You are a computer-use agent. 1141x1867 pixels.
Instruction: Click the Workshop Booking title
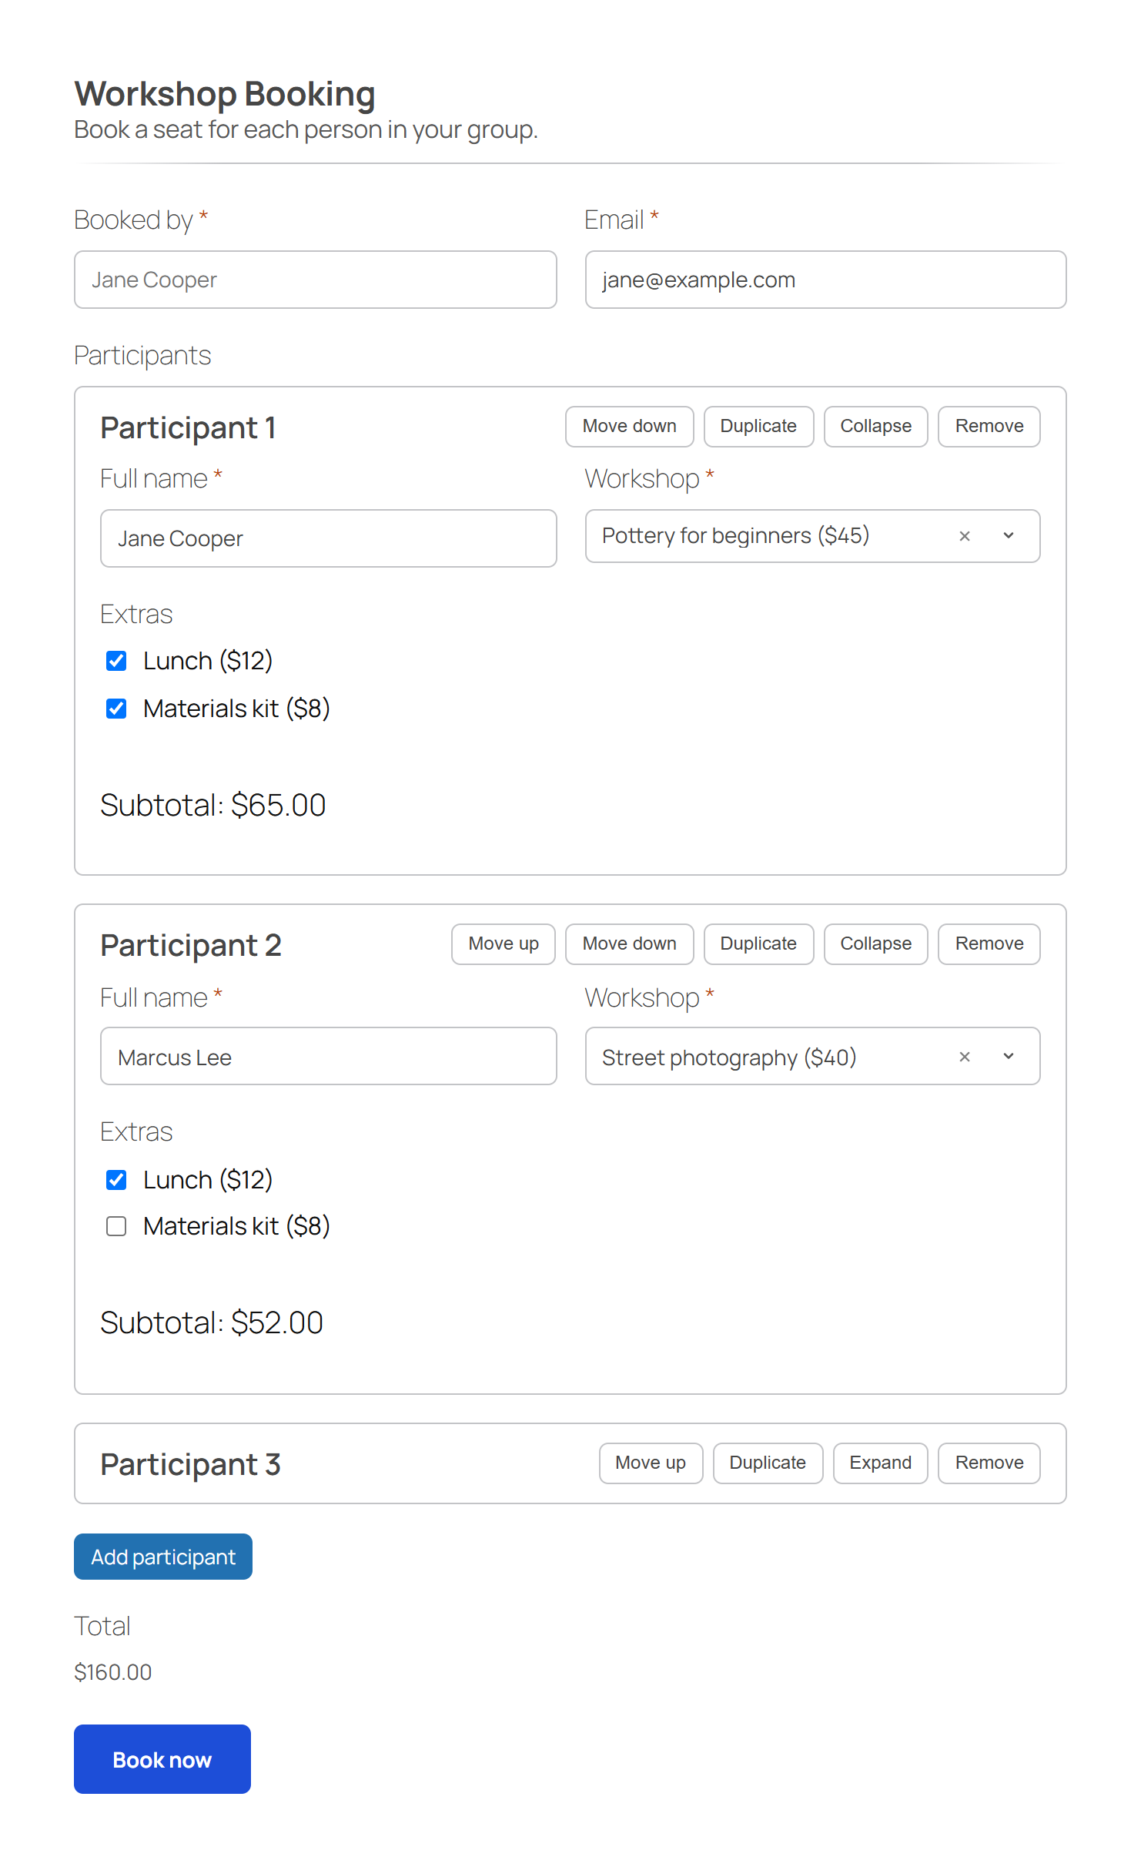[x=225, y=94]
